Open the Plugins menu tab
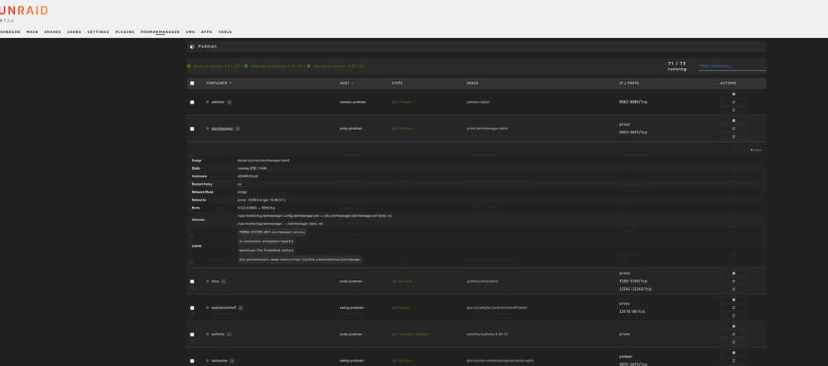Viewport: 828px width, 366px height. (125, 31)
